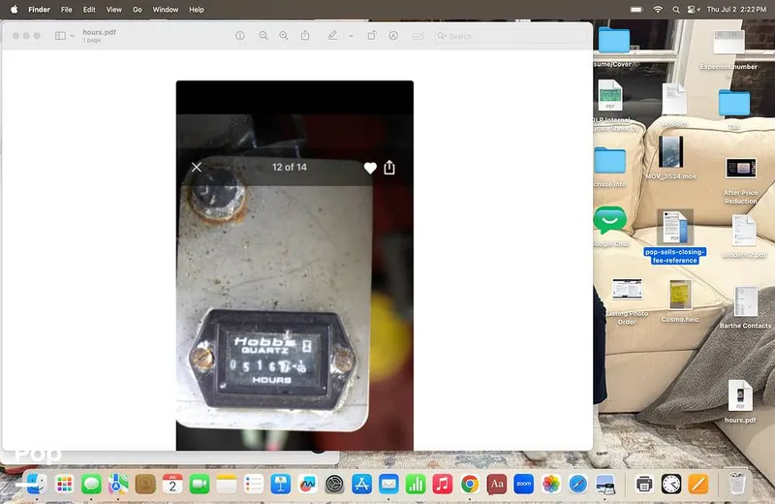Expand the highlight color dropdown arrow

click(x=351, y=36)
